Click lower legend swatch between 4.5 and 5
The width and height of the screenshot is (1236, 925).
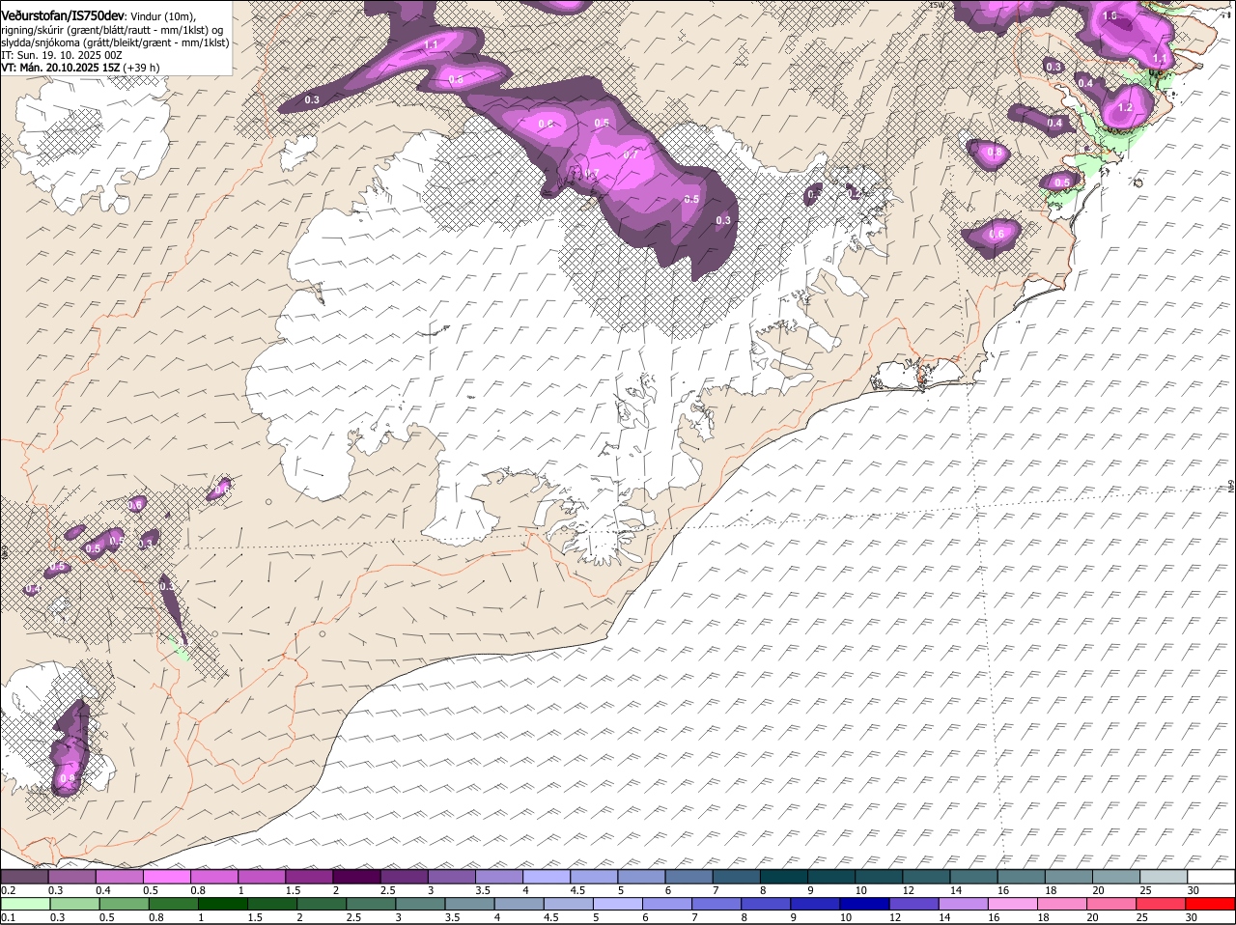(569, 905)
